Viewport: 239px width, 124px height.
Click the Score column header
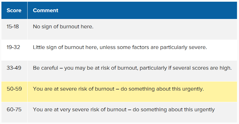[14, 10]
